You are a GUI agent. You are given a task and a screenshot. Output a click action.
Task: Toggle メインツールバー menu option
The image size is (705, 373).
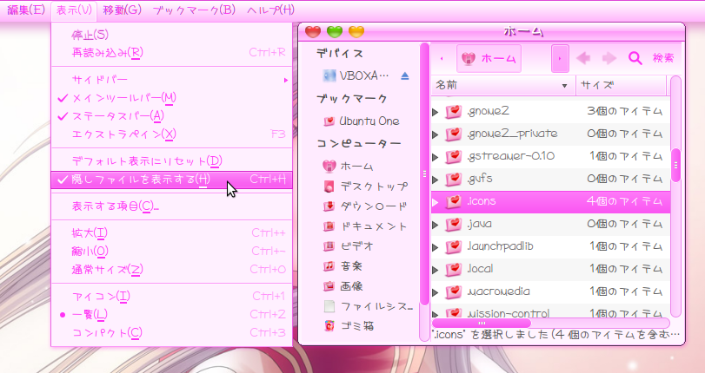[172, 98]
